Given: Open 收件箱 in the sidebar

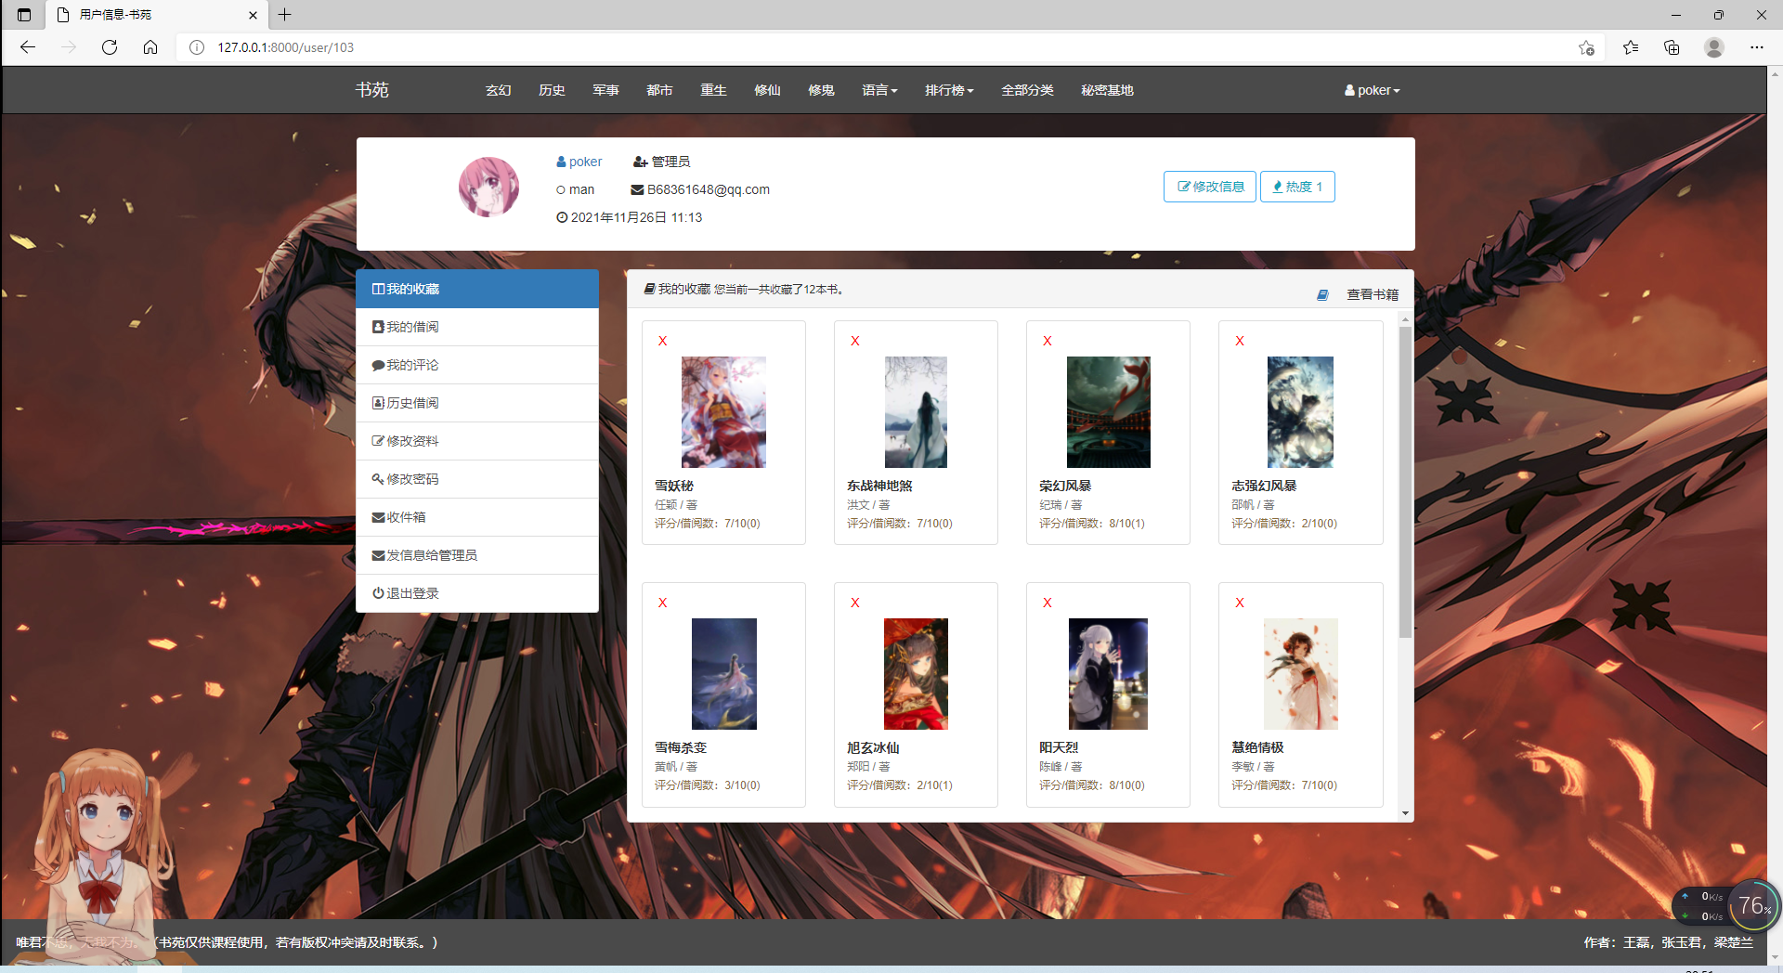Looking at the screenshot, I should [477, 517].
